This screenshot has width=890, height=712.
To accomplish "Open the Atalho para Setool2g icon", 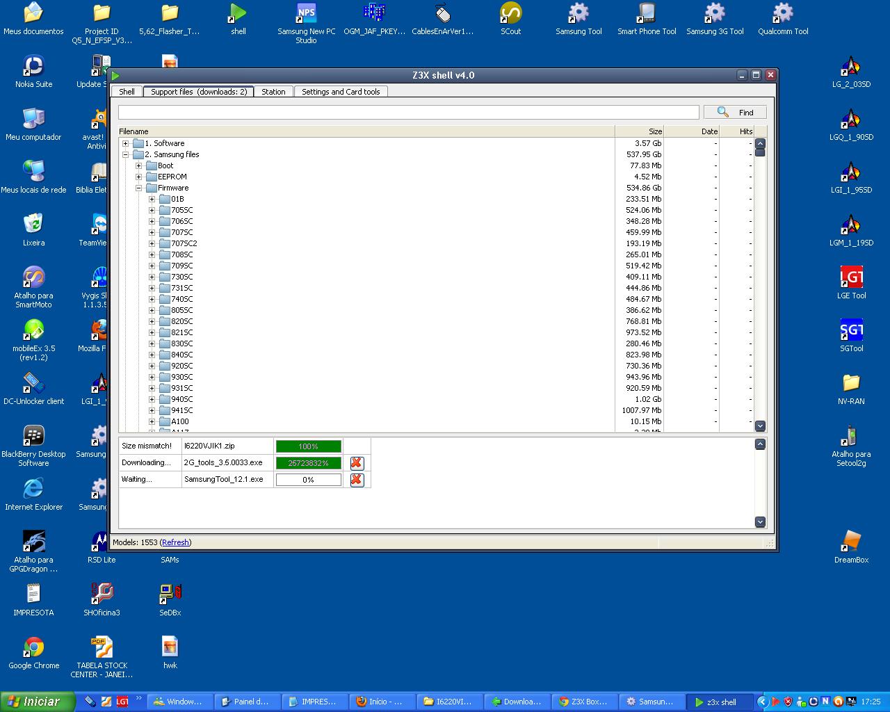I will click(851, 446).
